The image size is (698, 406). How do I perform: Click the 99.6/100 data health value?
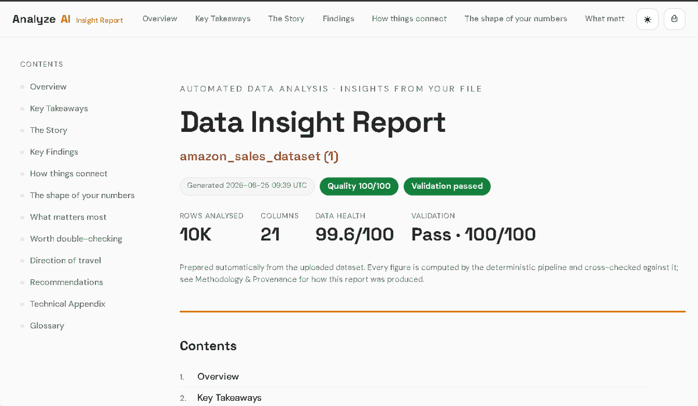click(355, 235)
